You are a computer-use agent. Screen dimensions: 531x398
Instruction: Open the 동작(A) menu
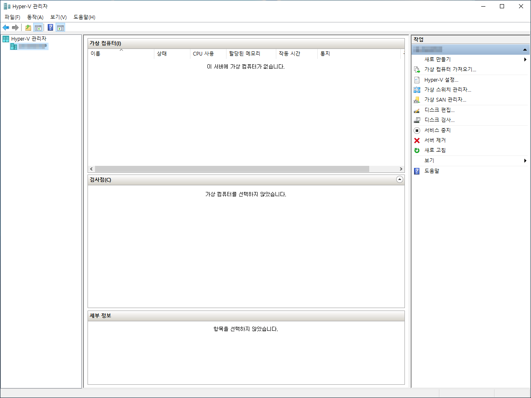(x=35, y=17)
